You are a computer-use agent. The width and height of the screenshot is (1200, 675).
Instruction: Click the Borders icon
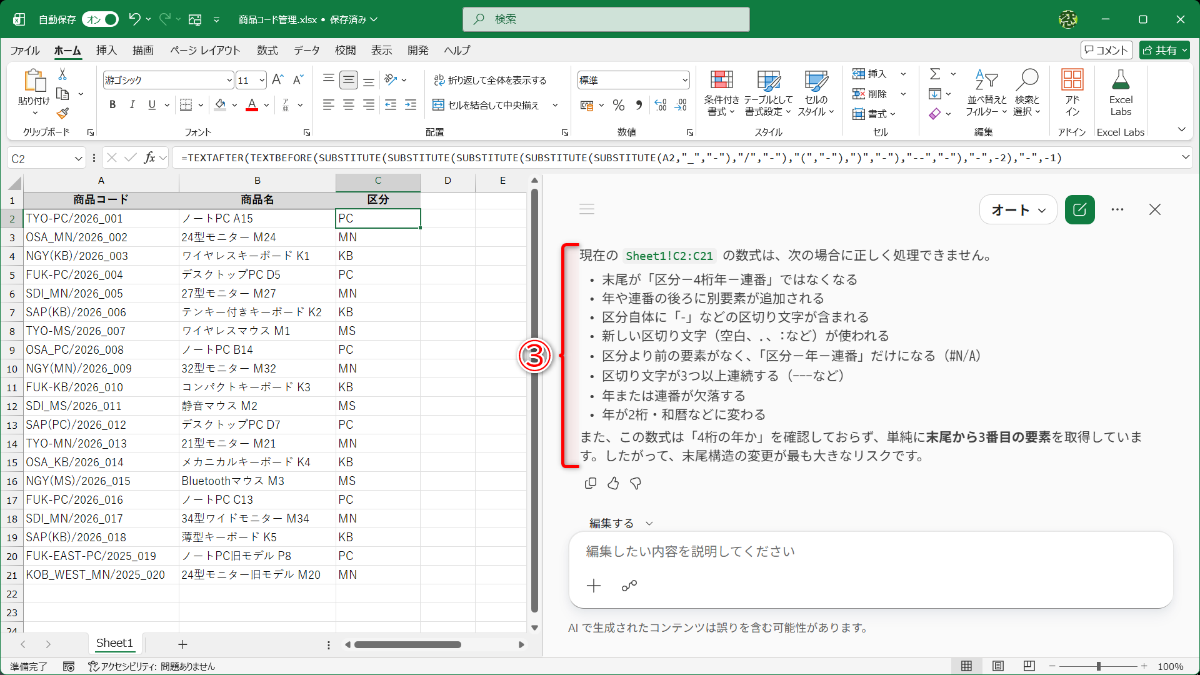(x=186, y=105)
